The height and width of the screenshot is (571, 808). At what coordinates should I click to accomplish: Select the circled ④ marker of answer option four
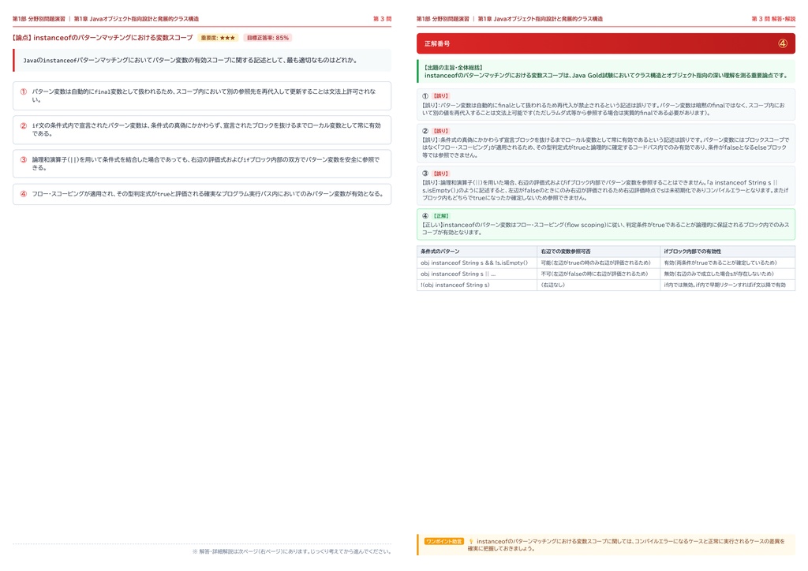[x=23, y=194]
